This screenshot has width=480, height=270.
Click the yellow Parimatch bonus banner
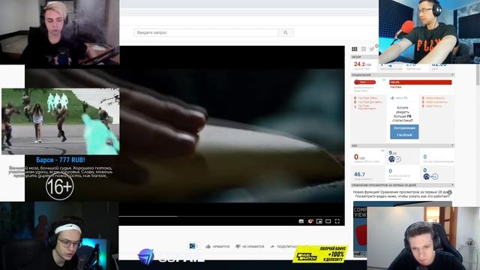pyautogui.click(x=320, y=253)
